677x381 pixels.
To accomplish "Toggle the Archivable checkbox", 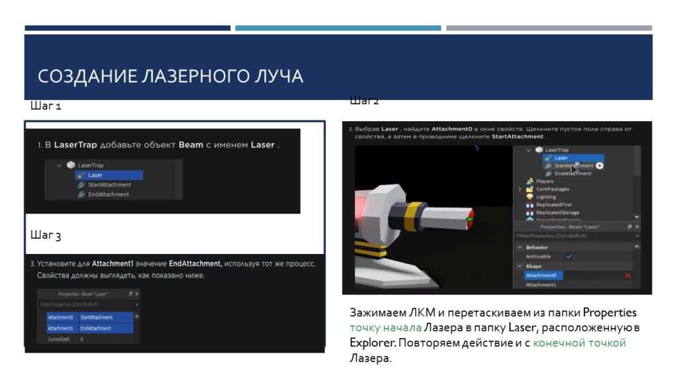I will coord(569,257).
